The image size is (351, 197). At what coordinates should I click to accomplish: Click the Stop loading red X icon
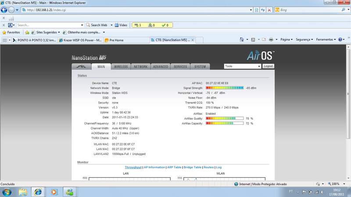click(269, 10)
